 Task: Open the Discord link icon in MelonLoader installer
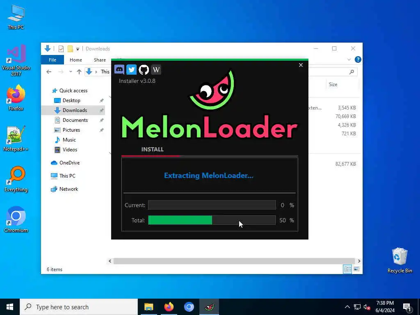[x=119, y=70]
